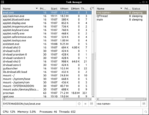
Task: Select the mount - /system/base process
Action: [x=47, y=79]
